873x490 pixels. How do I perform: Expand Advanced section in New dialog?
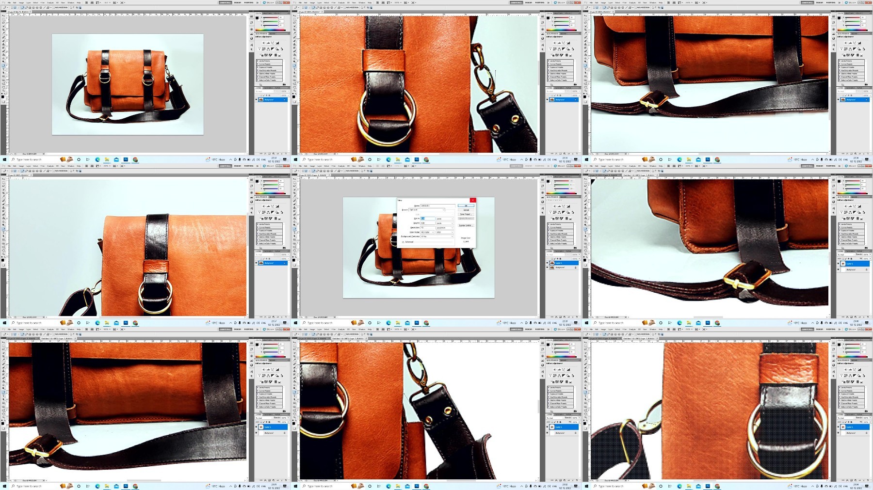403,242
